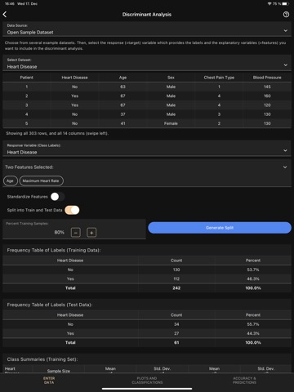Select the Age feature chip

[x=11, y=180]
